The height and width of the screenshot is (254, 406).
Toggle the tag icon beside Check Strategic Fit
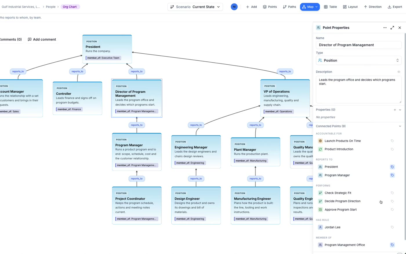point(392,193)
